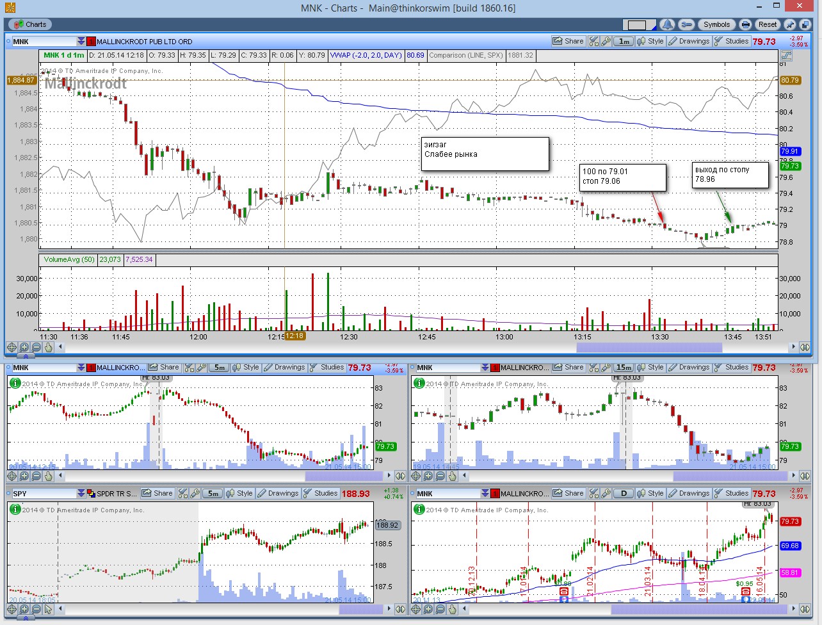Open Style menu on the middle-left MNK 5m chart
Screen dimensions: 822x625
pos(246,368)
